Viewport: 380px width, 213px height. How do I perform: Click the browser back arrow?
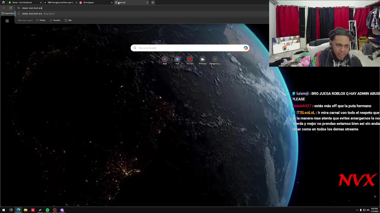(x=4, y=8)
